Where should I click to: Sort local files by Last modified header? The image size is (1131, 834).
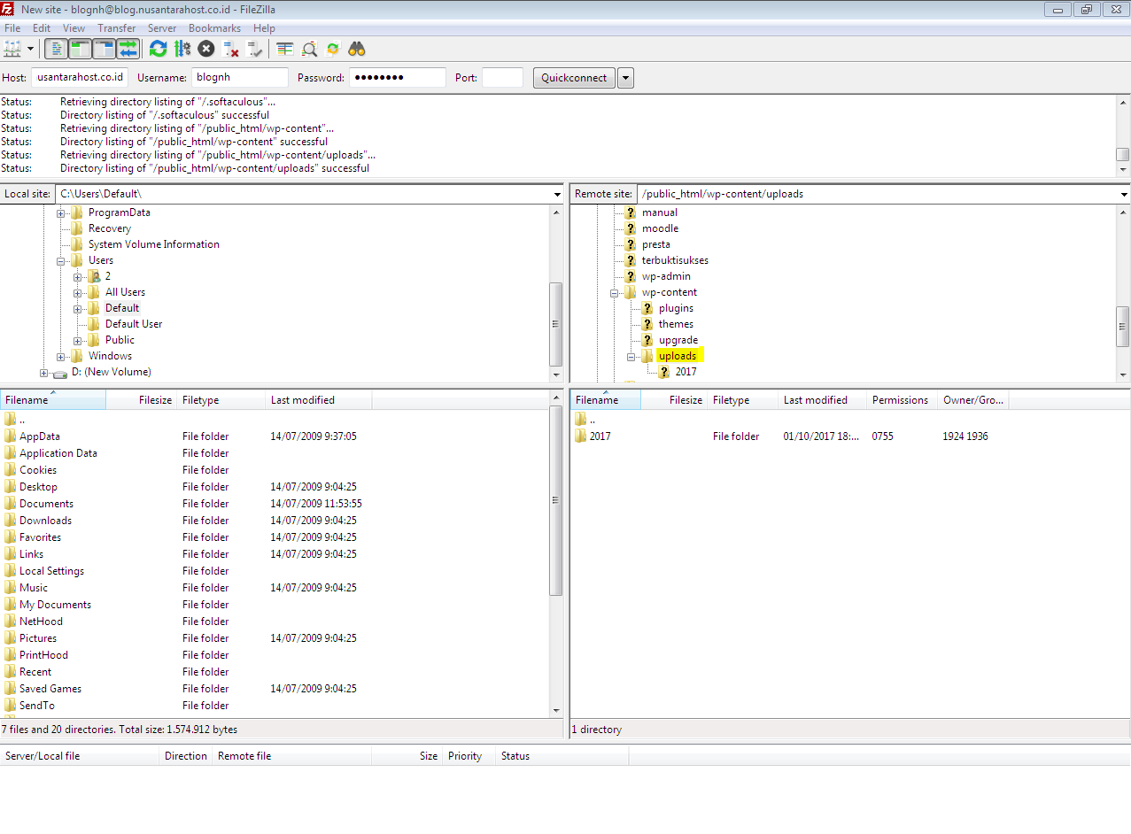tap(303, 400)
